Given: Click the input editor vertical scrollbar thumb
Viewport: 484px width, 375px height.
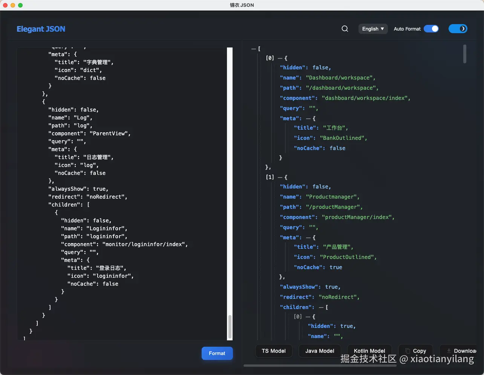Looking at the screenshot, I should pyautogui.click(x=230, y=326).
